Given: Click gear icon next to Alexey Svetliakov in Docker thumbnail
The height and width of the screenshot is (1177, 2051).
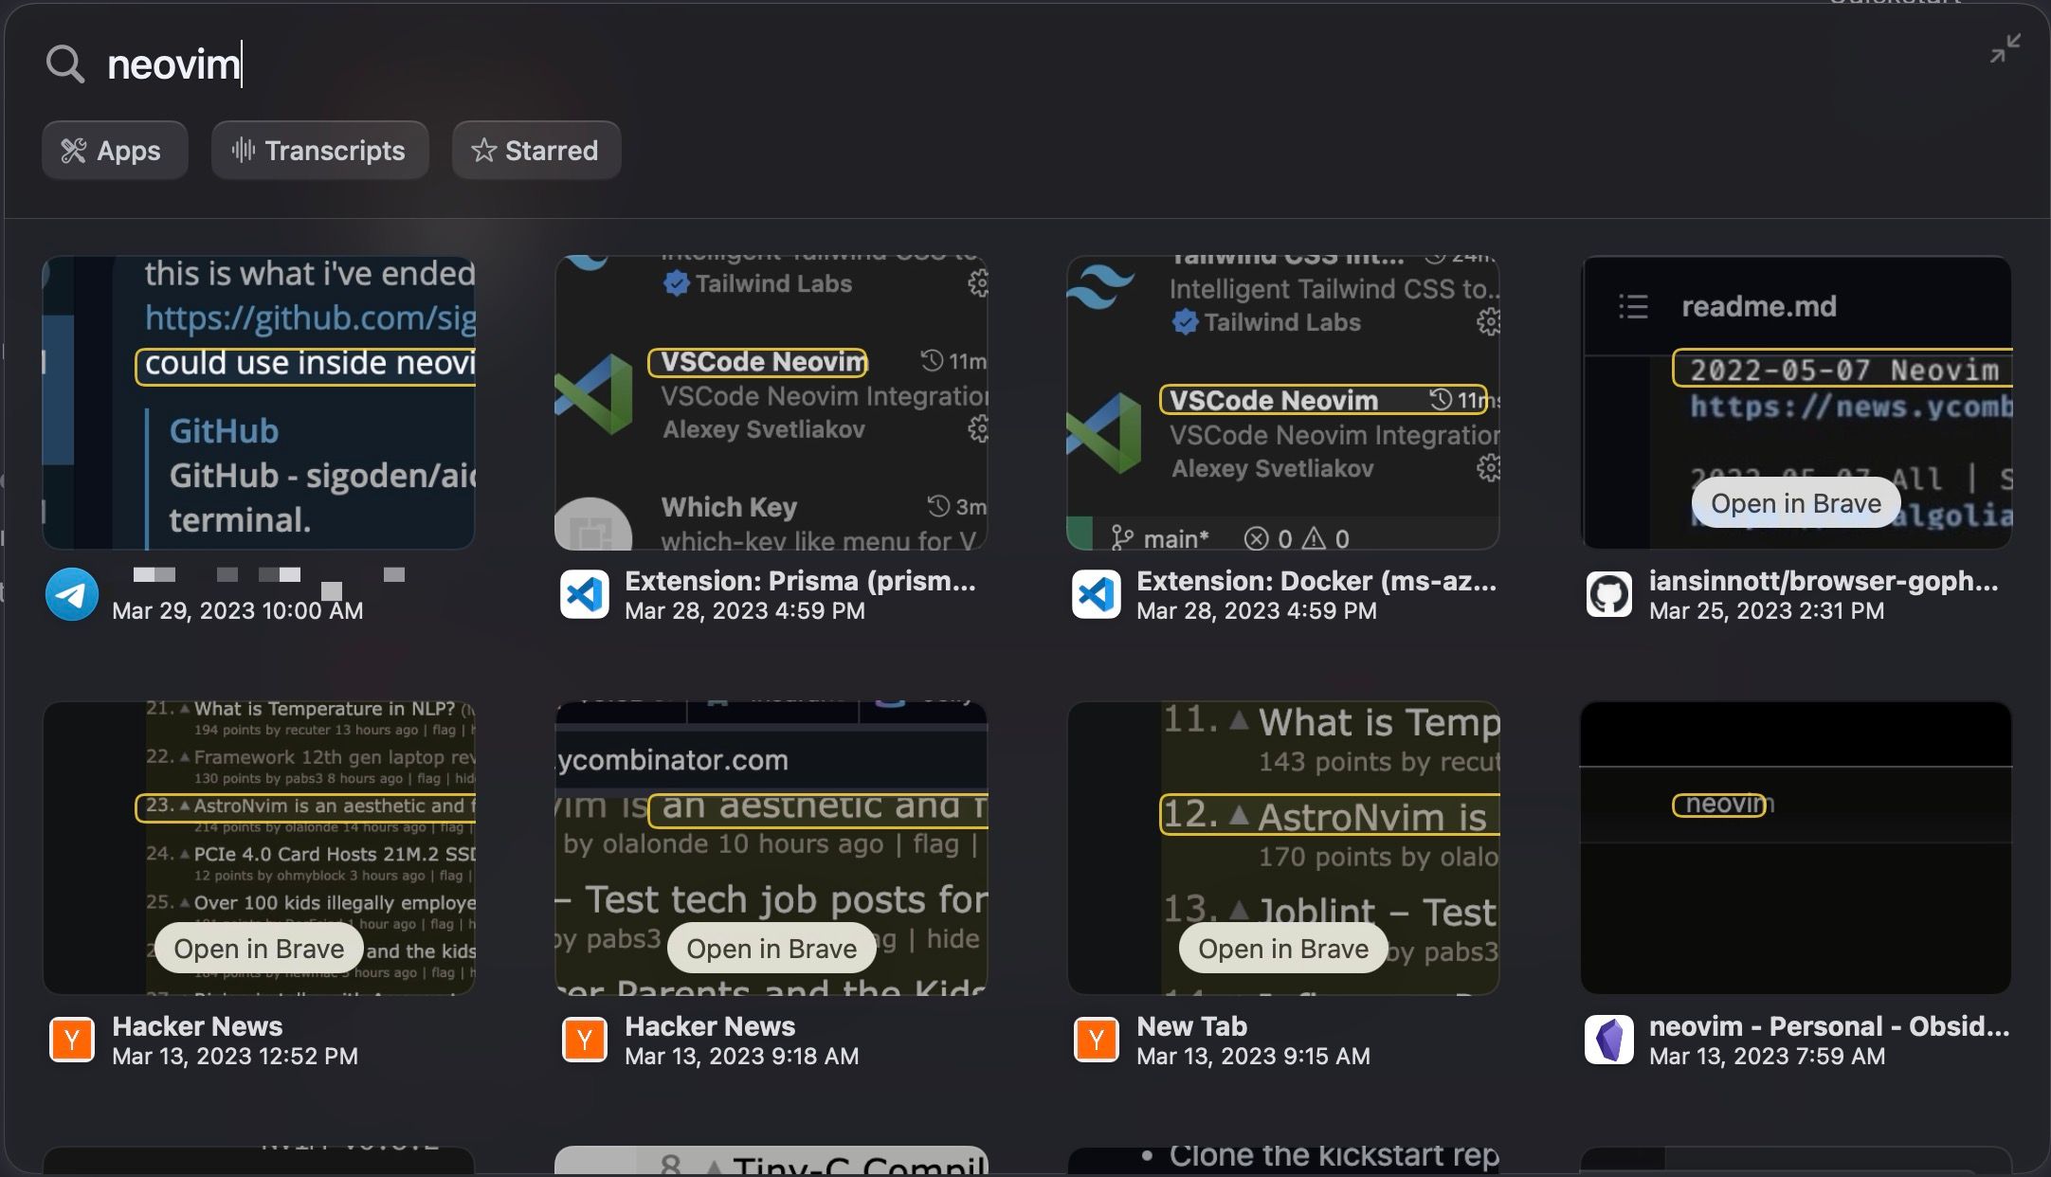Looking at the screenshot, I should (x=1488, y=468).
